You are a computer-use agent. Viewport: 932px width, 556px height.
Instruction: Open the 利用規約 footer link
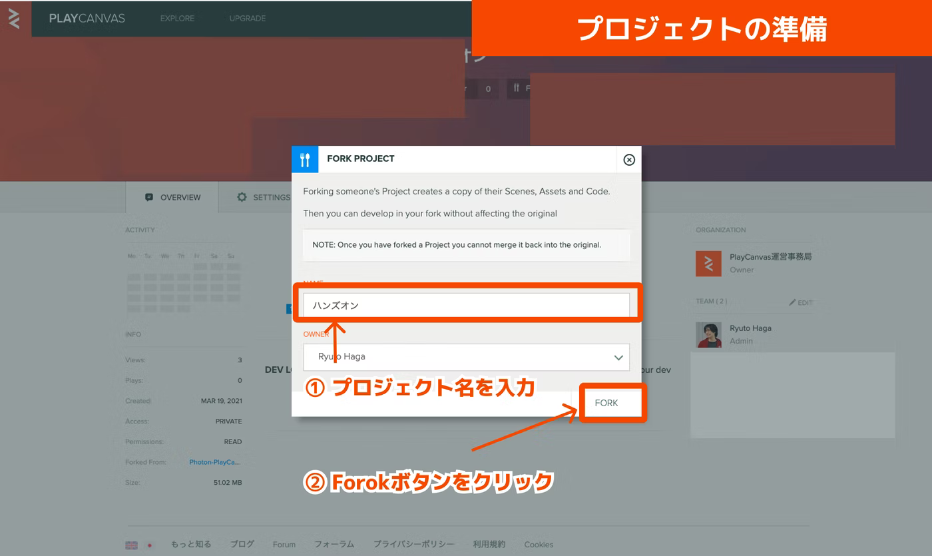(489, 544)
